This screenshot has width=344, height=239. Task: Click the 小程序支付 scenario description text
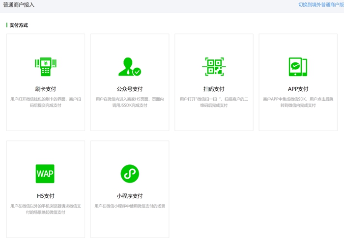click(130, 206)
